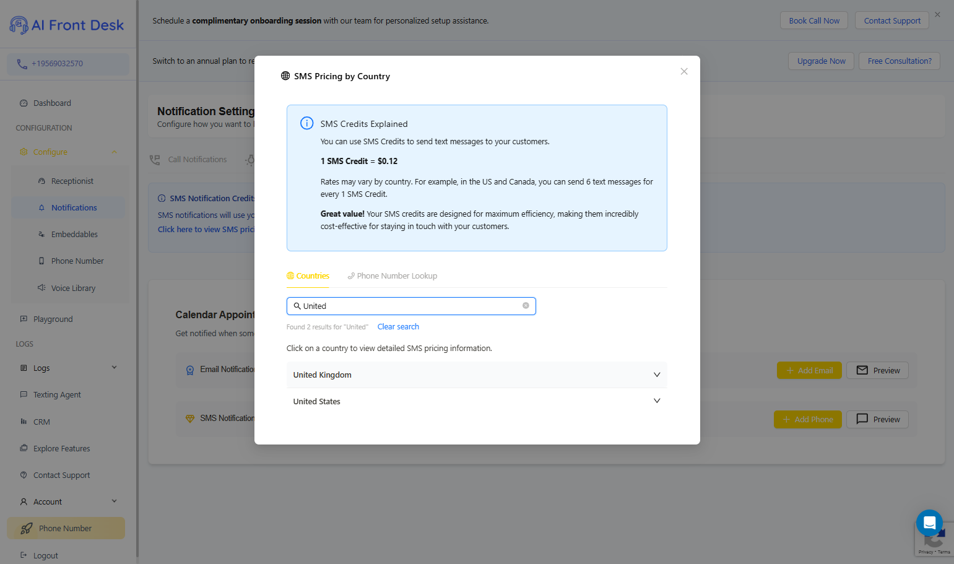Image resolution: width=954 pixels, height=564 pixels.
Task: Click the rocket Phone Number button
Action: (x=66, y=528)
